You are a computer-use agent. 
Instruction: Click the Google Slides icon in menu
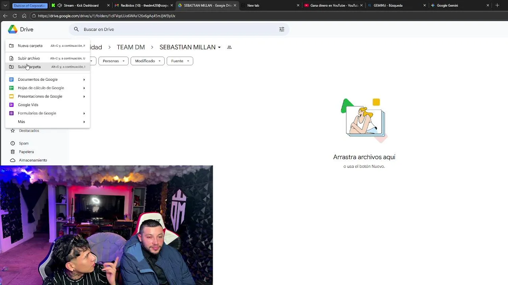coord(12,96)
